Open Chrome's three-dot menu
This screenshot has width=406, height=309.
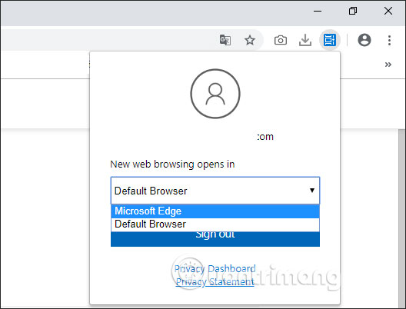[389, 40]
